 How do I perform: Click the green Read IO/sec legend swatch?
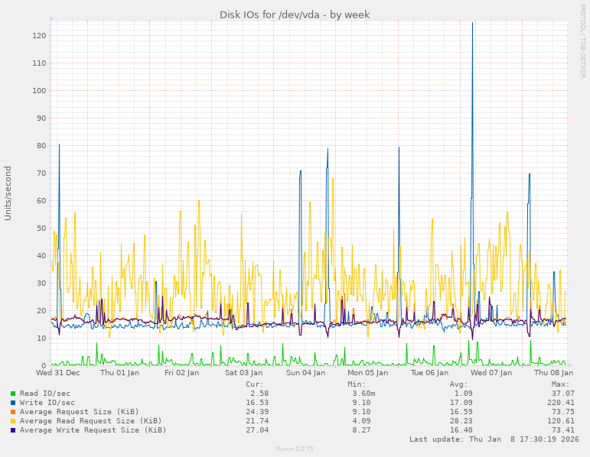(x=13, y=394)
